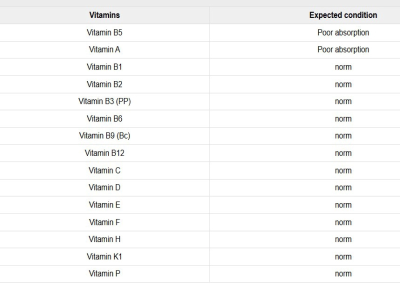Image resolution: width=400 pixels, height=300 pixels.
Task: Select the Vitamin A cell
Action: (104, 49)
